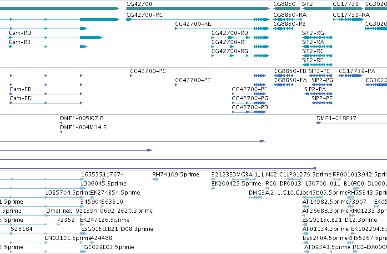Select the SIP2-PC protein feature
The width and height of the screenshot is (387, 254).
(321, 76)
